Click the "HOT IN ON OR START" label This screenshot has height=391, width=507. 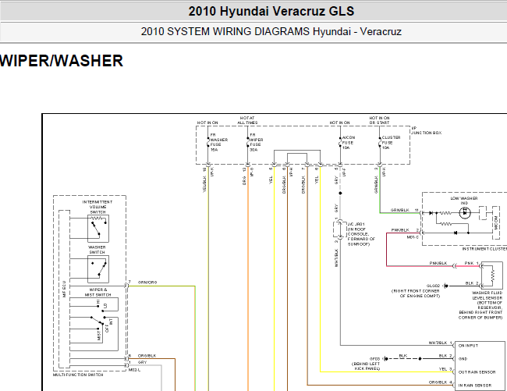click(x=379, y=120)
